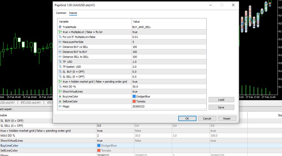Confirm the dialog with OK

pos(187,118)
